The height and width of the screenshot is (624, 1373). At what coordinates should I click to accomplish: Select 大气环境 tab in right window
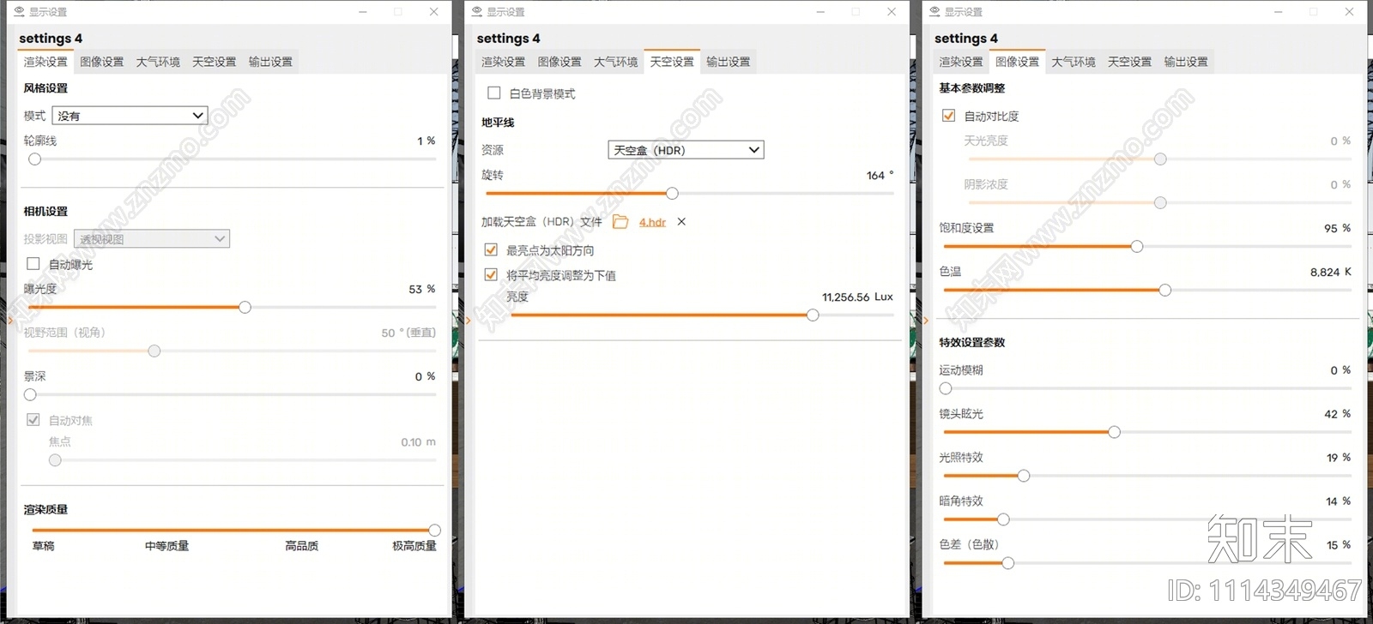(x=1074, y=62)
